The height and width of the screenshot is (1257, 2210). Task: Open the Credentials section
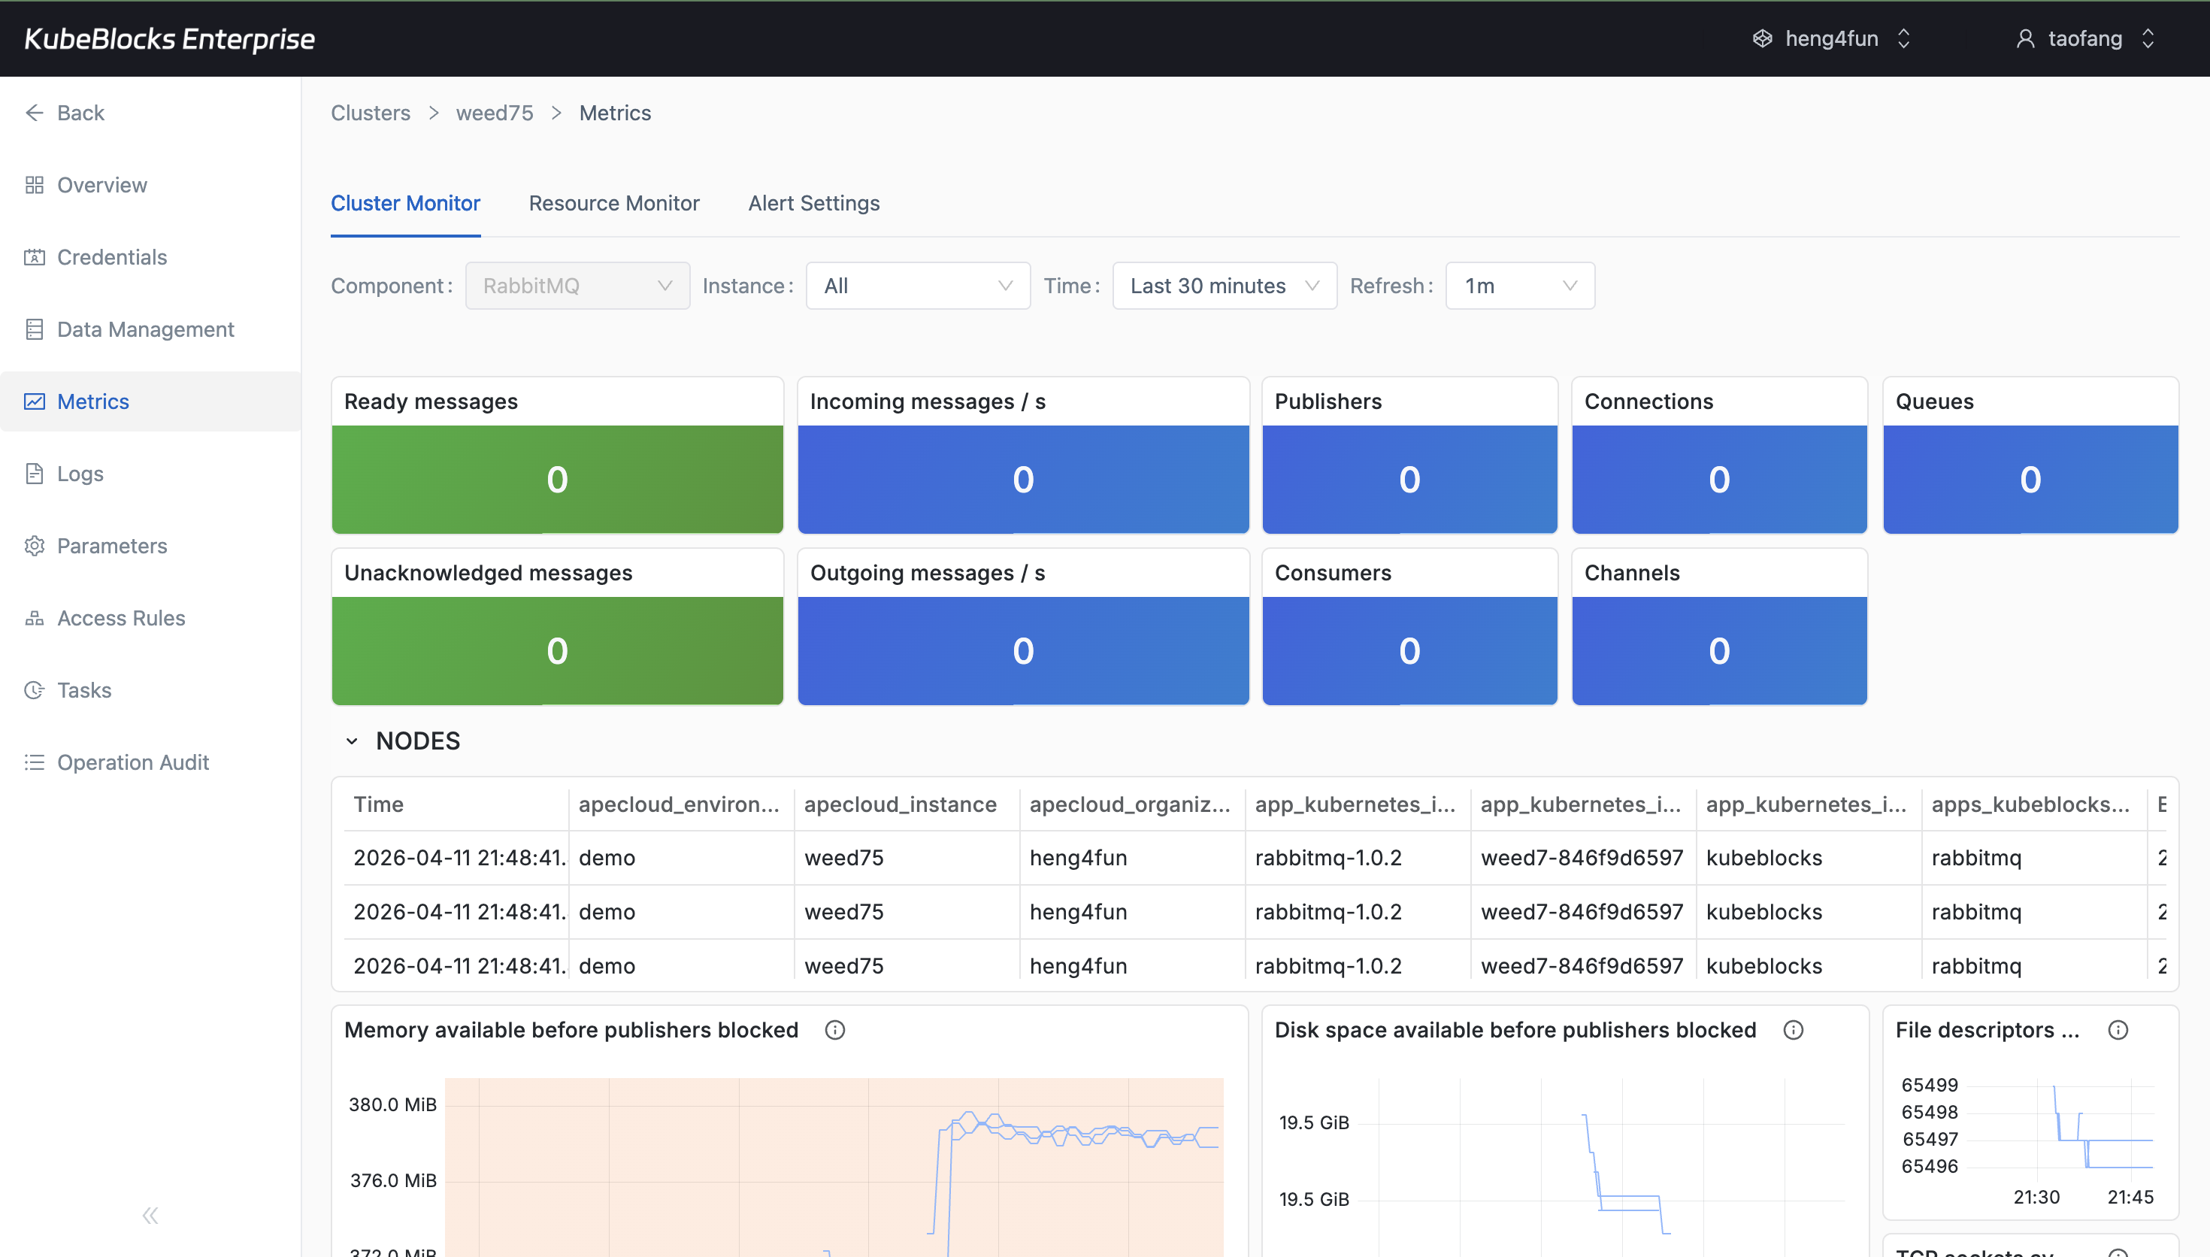(111, 256)
